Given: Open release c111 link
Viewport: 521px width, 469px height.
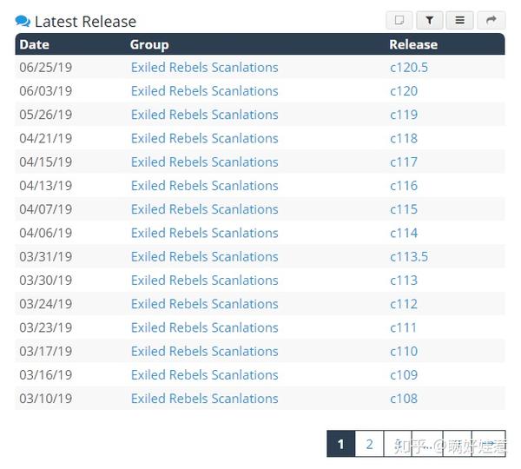Looking at the screenshot, I should pyautogui.click(x=404, y=327).
